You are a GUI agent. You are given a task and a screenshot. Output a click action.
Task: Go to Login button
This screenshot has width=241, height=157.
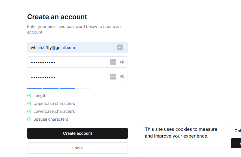click(x=78, y=148)
